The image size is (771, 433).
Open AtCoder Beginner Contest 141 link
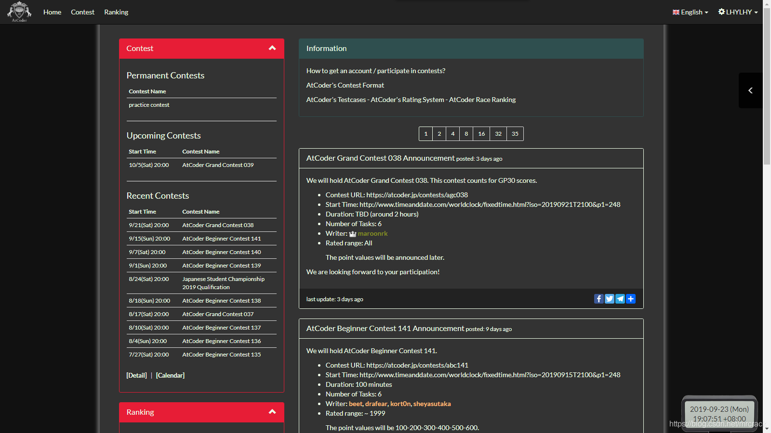coord(221,239)
